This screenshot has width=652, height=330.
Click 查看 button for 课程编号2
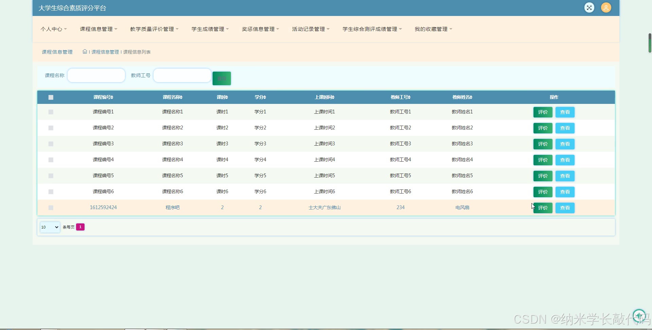[x=565, y=128]
